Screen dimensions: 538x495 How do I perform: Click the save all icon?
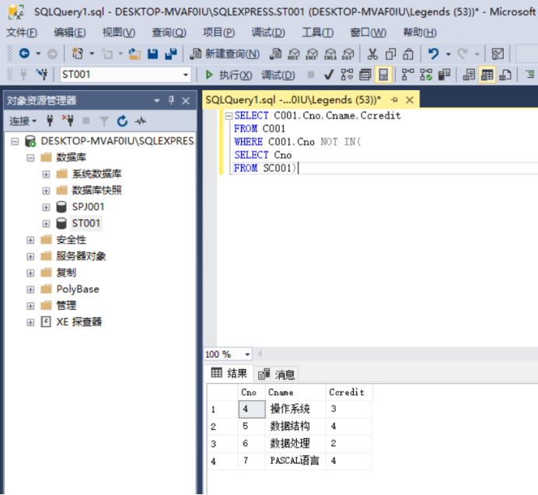click(x=171, y=54)
